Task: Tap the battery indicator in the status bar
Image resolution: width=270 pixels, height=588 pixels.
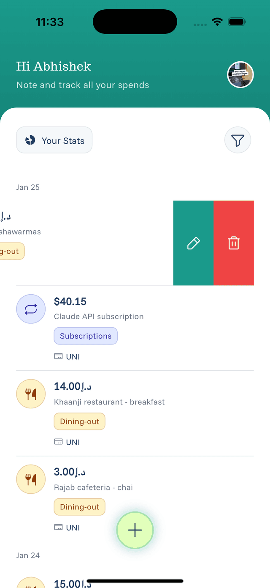Action: pyautogui.click(x=237, y=22)
